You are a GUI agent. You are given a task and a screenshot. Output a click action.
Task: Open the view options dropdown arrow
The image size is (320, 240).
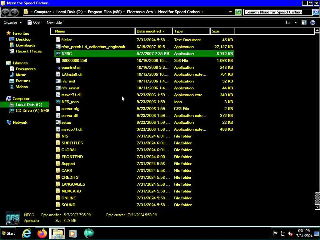coord(296,22)
